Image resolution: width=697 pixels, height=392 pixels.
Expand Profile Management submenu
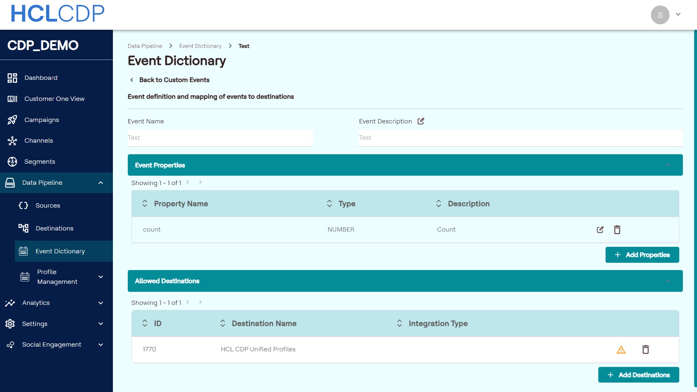pyautogui.click(x=101, y=277)
